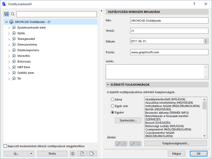
Task: Select the Egyik sem radio button
Action: point(112,106)
